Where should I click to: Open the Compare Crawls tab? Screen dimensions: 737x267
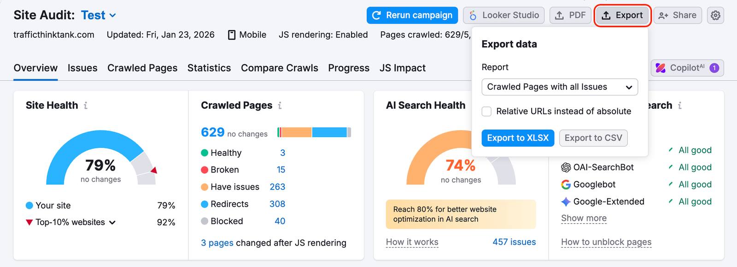[x=279, y=68]
